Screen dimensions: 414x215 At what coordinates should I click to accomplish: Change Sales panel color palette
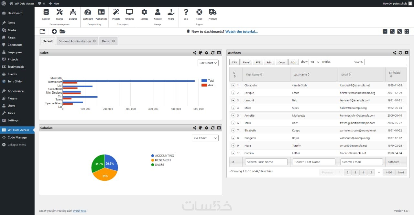click(x=201, y=53)
